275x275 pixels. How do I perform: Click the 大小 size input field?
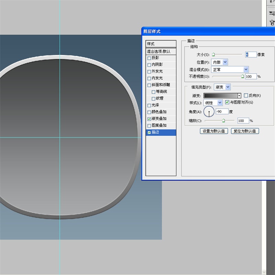tap(251, 54)
